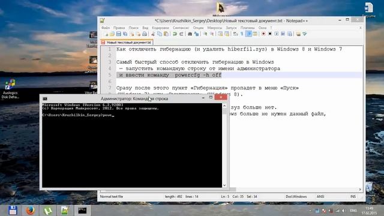Open the Запуск menu
The height and width of the screenshot is (216, 384).
(x=231, y=28)
